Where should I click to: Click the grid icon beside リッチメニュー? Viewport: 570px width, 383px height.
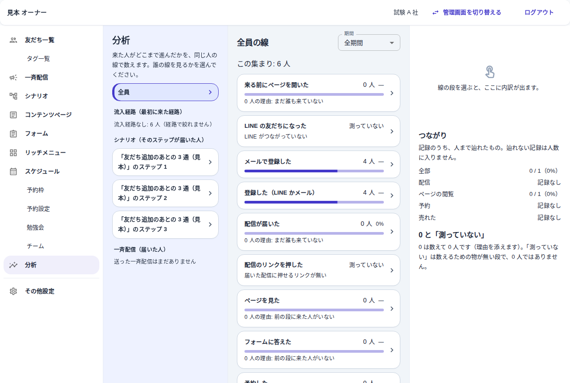(x=13, y=153)
